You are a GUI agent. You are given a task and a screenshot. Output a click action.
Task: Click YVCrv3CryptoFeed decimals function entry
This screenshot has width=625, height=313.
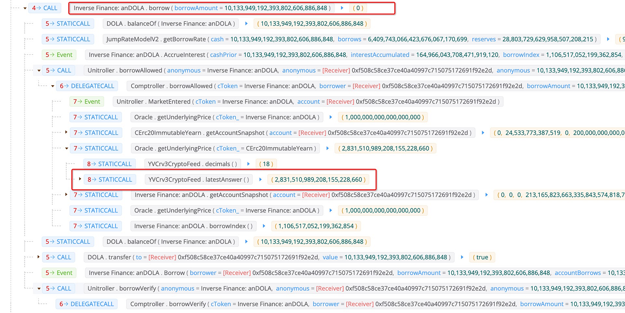(193, 164)
